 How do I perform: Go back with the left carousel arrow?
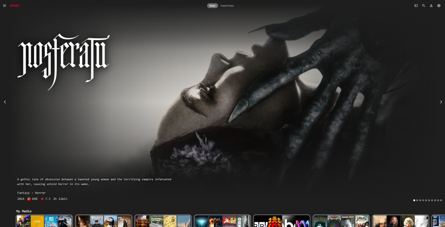(x=5, y=102)
